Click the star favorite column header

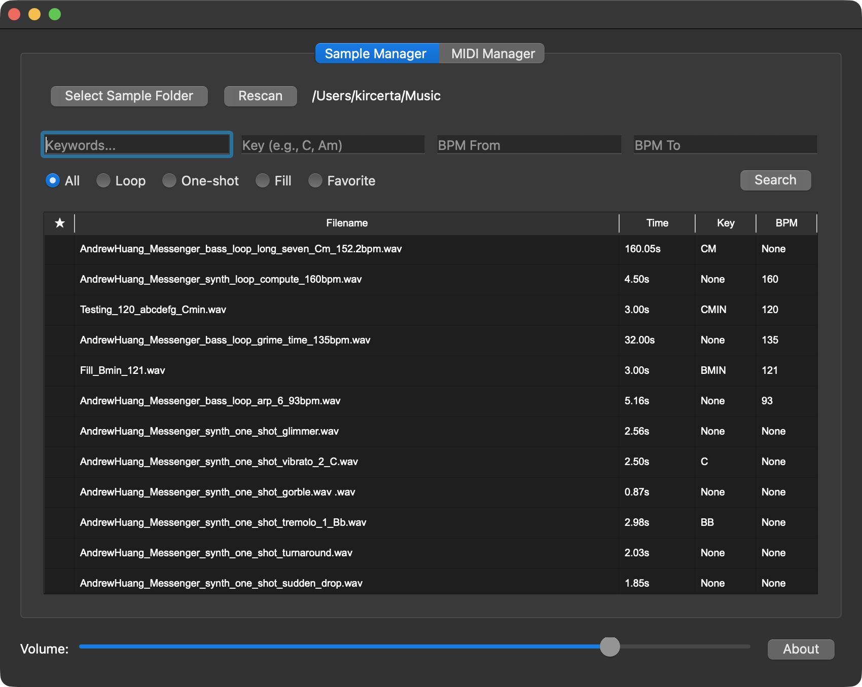[60, 223]
